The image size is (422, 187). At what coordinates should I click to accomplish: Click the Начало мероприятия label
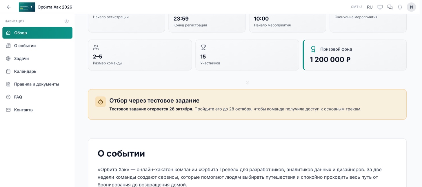point(272,25)
